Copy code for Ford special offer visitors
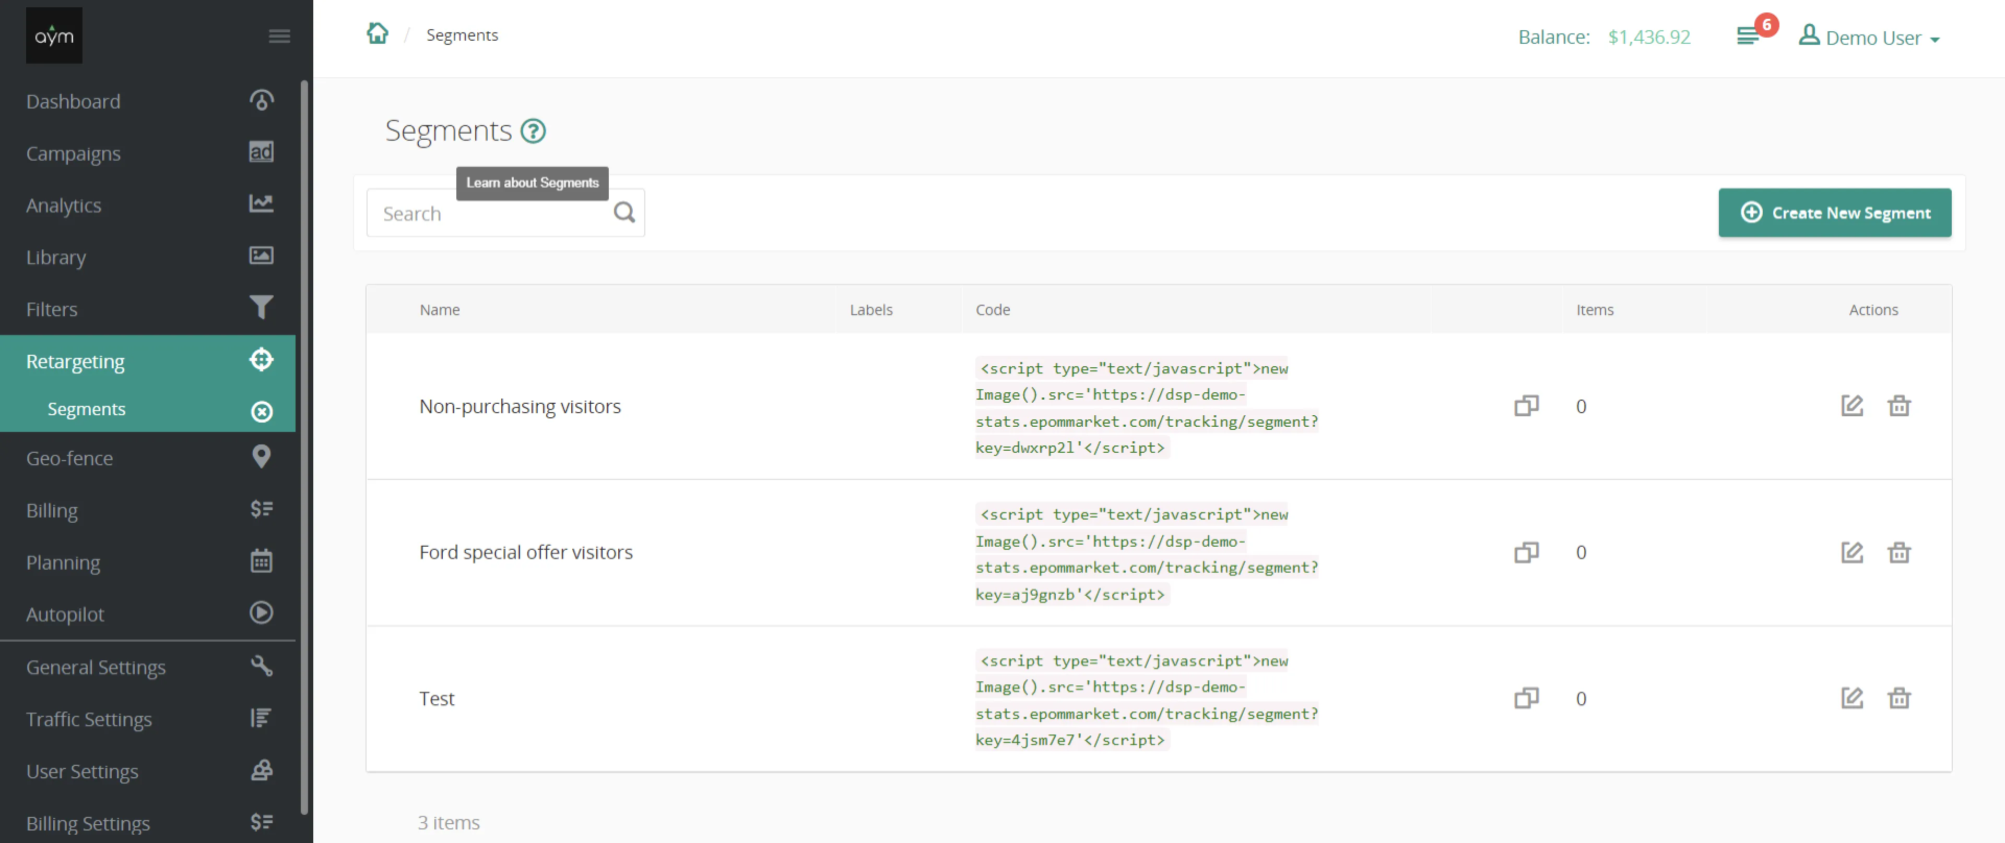 (1526, 552)
